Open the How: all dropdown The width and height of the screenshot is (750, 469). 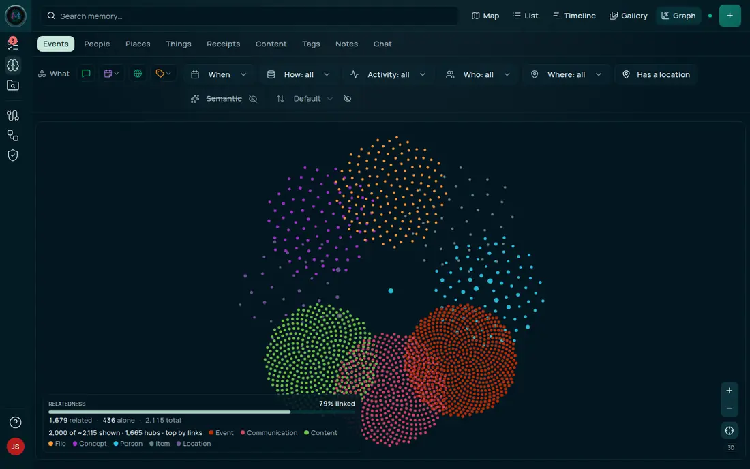299,74
